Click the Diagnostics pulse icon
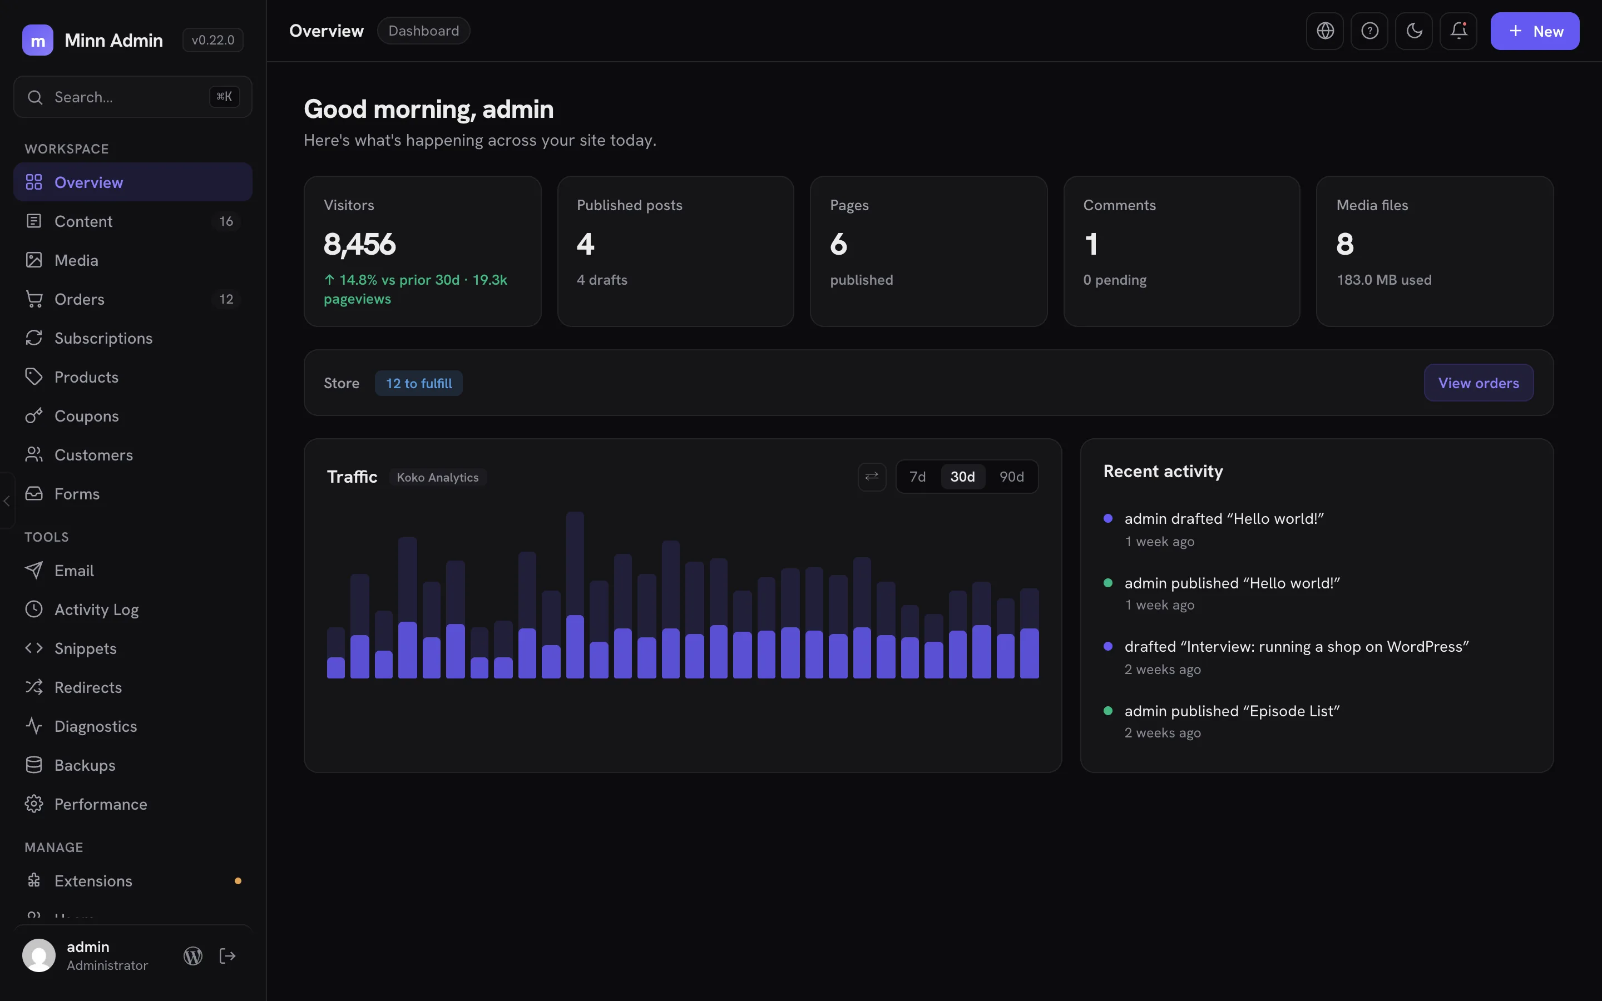 pos(34,726)
